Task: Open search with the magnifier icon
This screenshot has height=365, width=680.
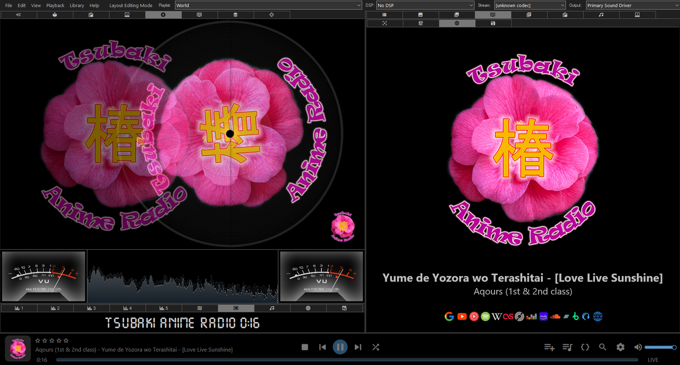Action: pos(602,347)
